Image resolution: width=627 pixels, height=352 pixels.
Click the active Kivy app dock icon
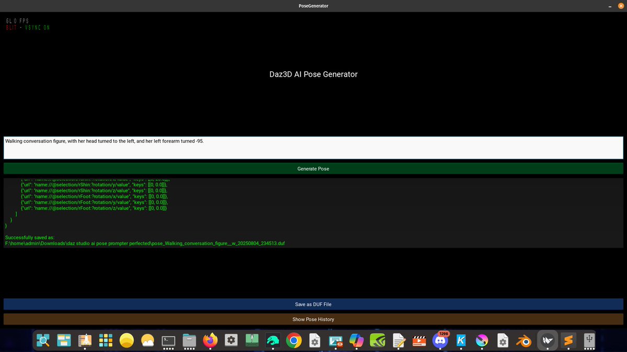coord(548,341)
